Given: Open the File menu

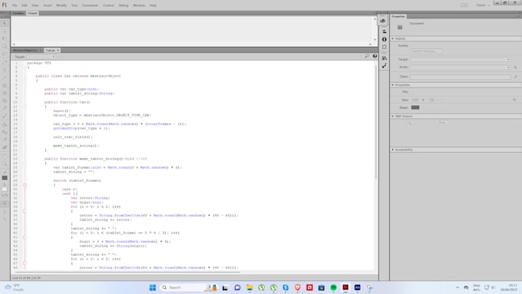Looking at the screenshot, I should point(15,5).
